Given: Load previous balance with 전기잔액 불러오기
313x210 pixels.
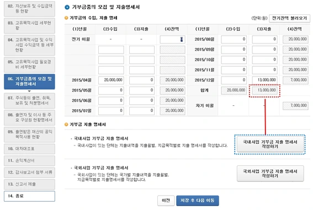Looking at the screenshot, I should coord(289,18).
